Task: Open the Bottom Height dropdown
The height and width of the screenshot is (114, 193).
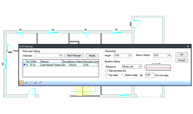Action: pyautogui.click(x=169, y=55)
